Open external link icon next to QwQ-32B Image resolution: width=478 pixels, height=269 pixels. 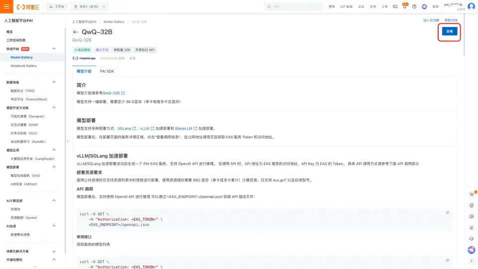point(123,93)
